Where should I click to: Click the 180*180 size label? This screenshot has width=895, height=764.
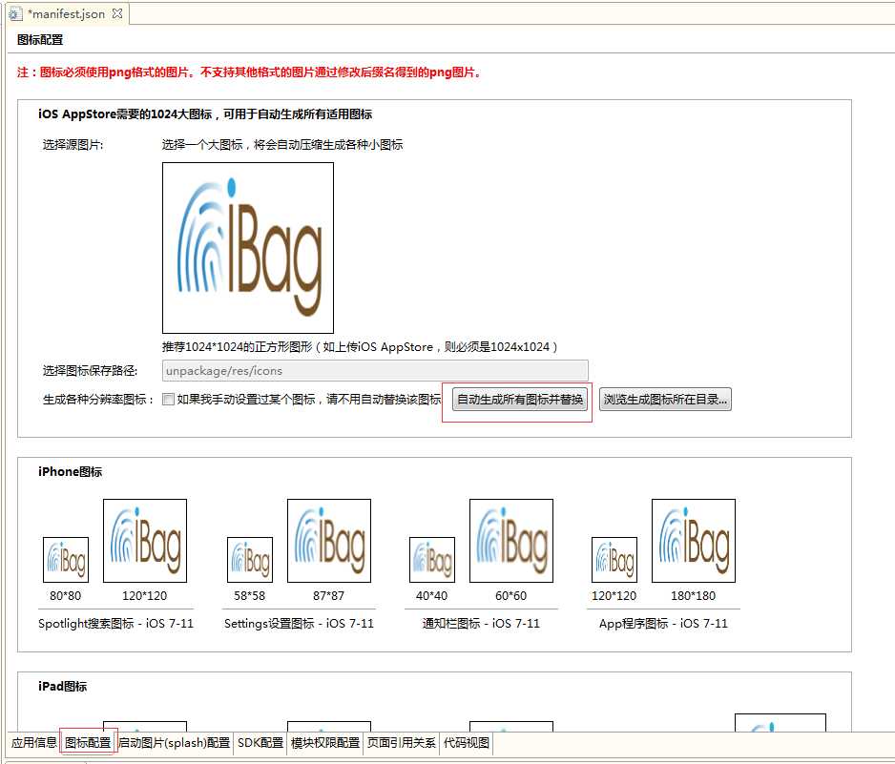pyautogui.click(x=693, y=596)
